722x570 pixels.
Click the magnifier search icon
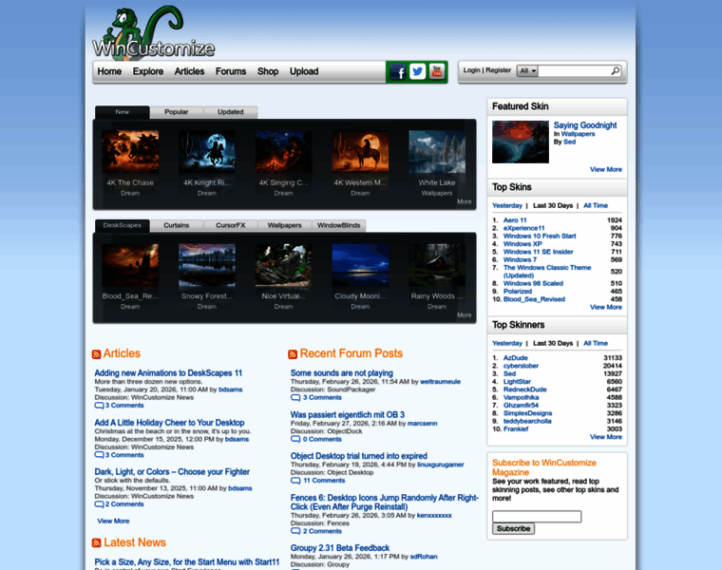tap(616, 71)
